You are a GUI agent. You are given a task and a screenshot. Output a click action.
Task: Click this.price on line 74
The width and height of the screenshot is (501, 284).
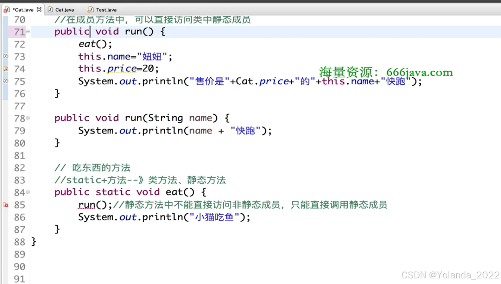click(x=107, y=69)
